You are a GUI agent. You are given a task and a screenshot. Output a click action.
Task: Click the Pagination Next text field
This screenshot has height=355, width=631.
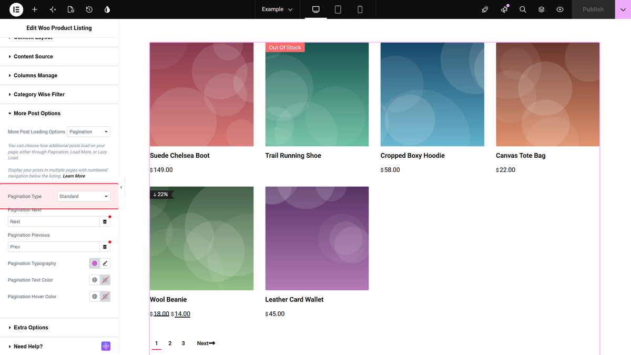click(x=54, y=221)
